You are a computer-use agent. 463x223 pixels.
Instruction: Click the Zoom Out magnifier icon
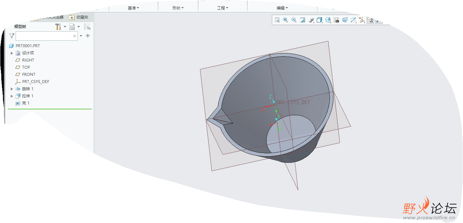tap(294, 20)
